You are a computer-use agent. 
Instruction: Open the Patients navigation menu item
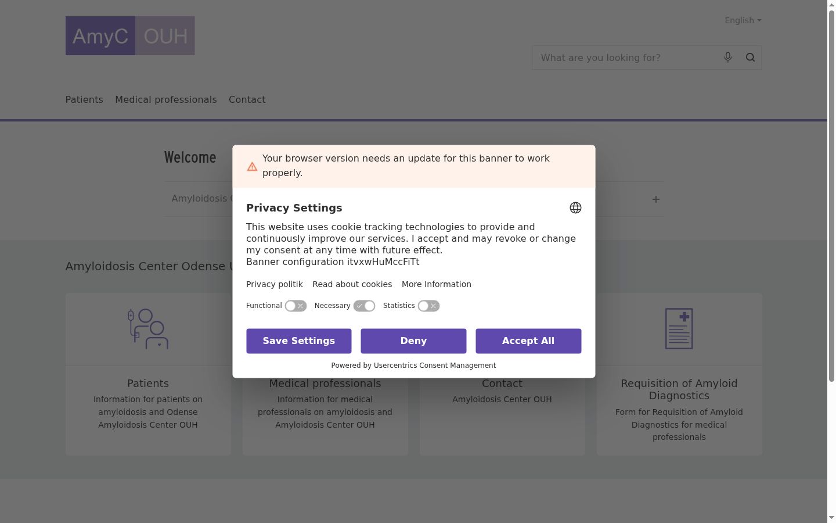84,99
